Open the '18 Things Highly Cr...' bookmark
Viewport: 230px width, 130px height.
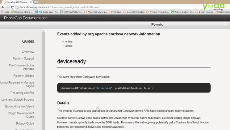tap(71, 12)
